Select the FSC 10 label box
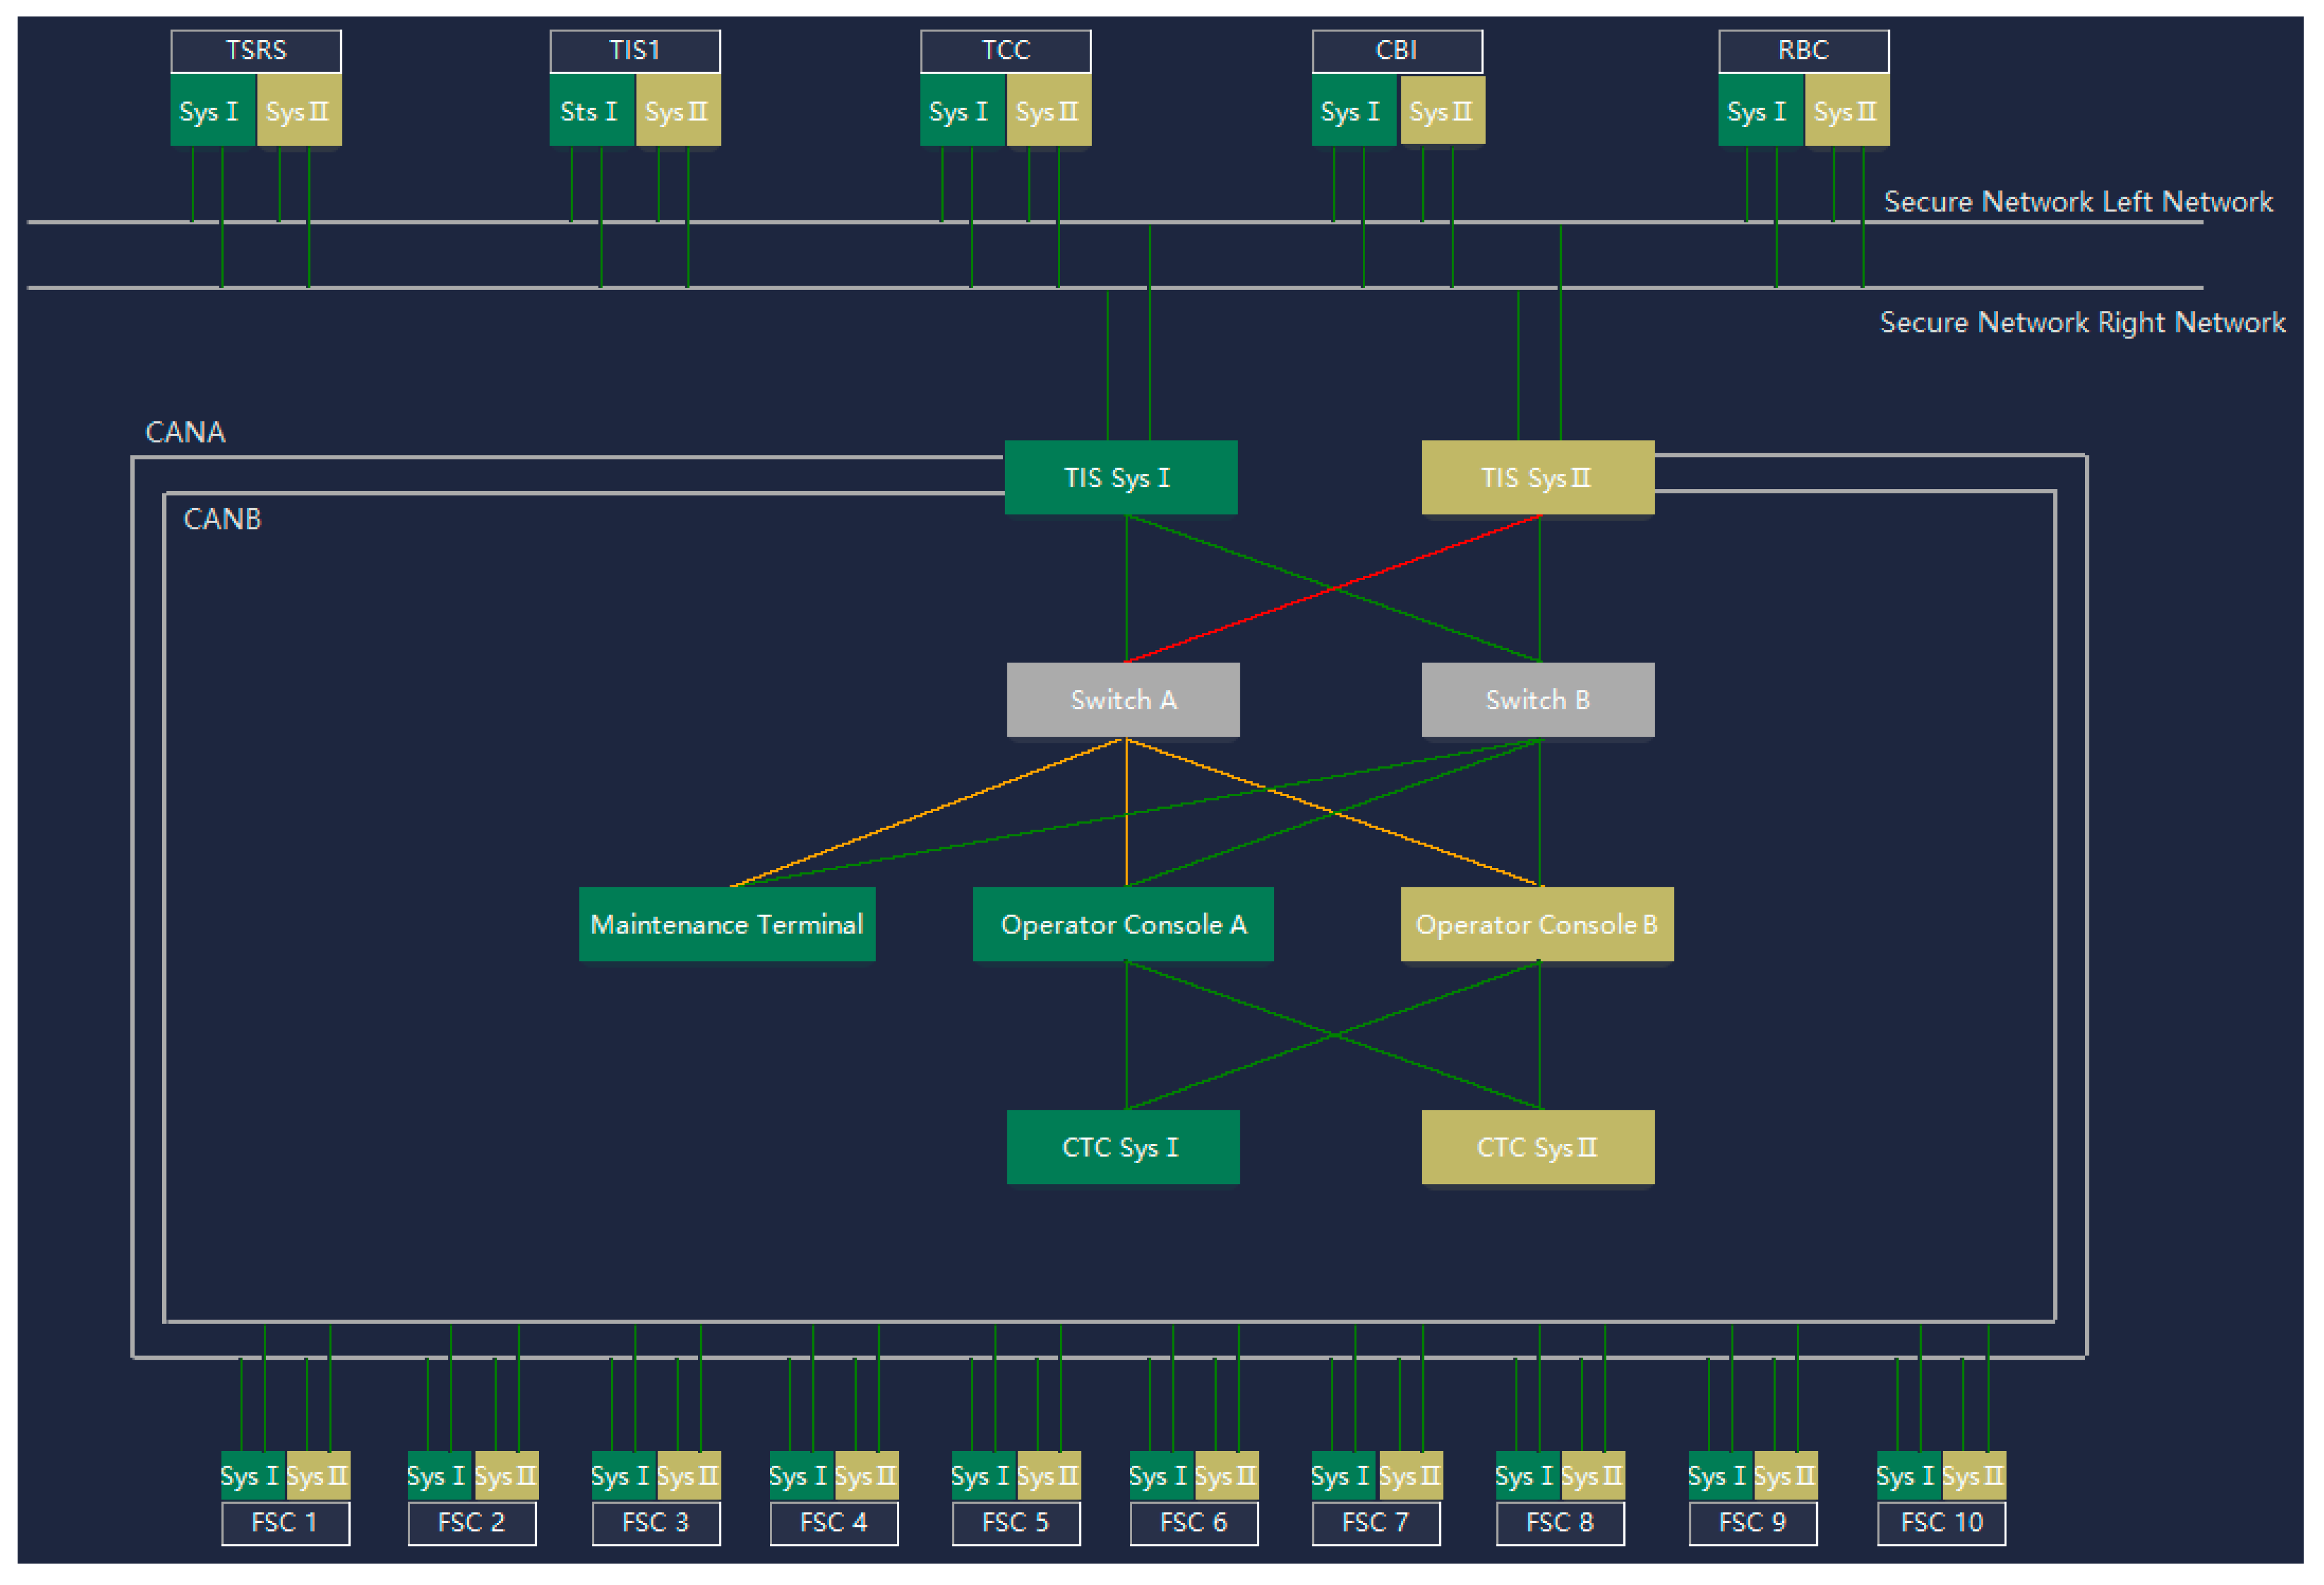 (x=1941, y=1522)
